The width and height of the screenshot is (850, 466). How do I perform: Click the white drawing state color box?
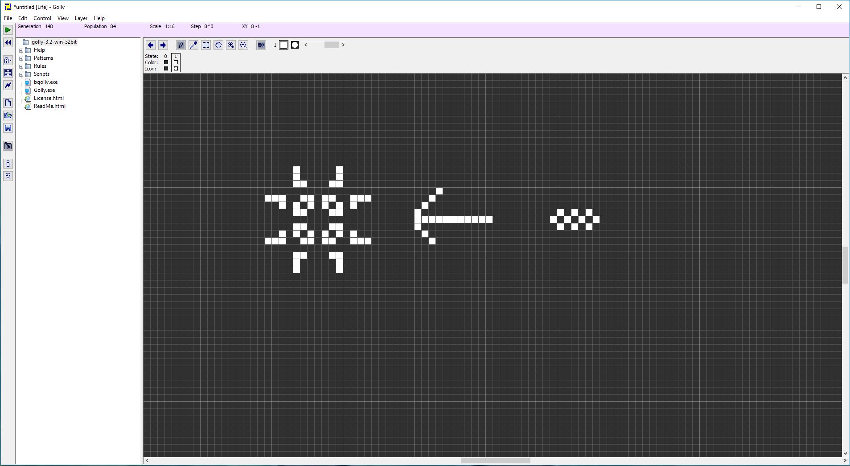coord(283,45)
